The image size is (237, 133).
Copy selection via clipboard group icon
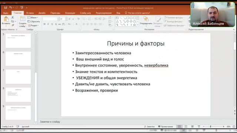click(13, 21)
